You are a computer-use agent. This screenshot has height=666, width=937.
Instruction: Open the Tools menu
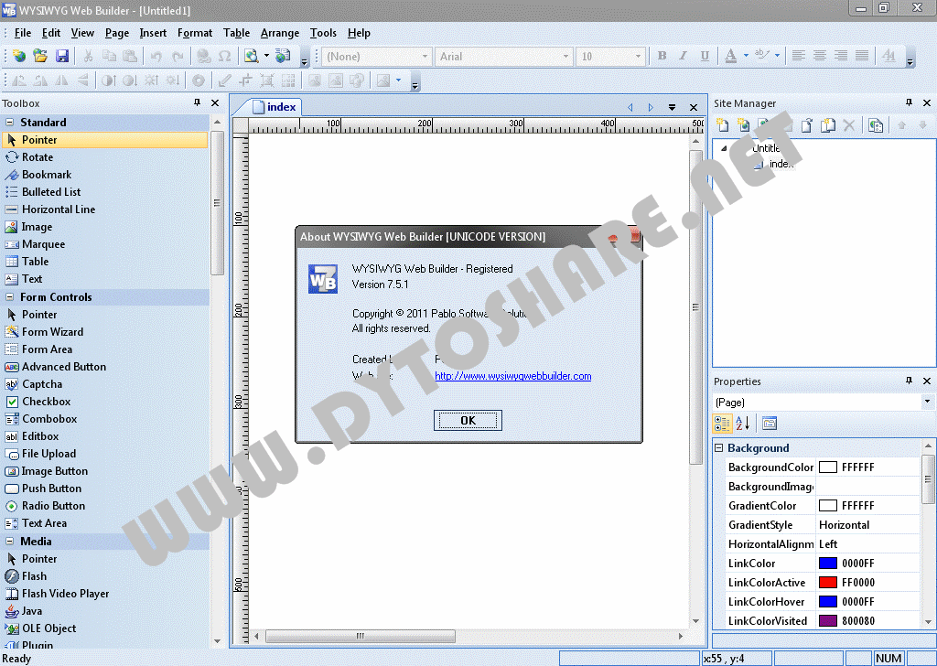[x=323, y=33]
